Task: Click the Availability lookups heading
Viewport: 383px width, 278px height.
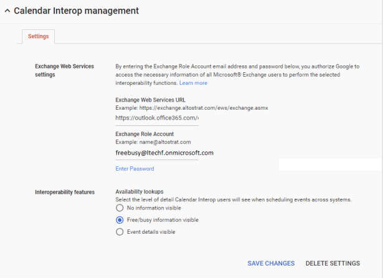Action: click(x=139, y=191)
